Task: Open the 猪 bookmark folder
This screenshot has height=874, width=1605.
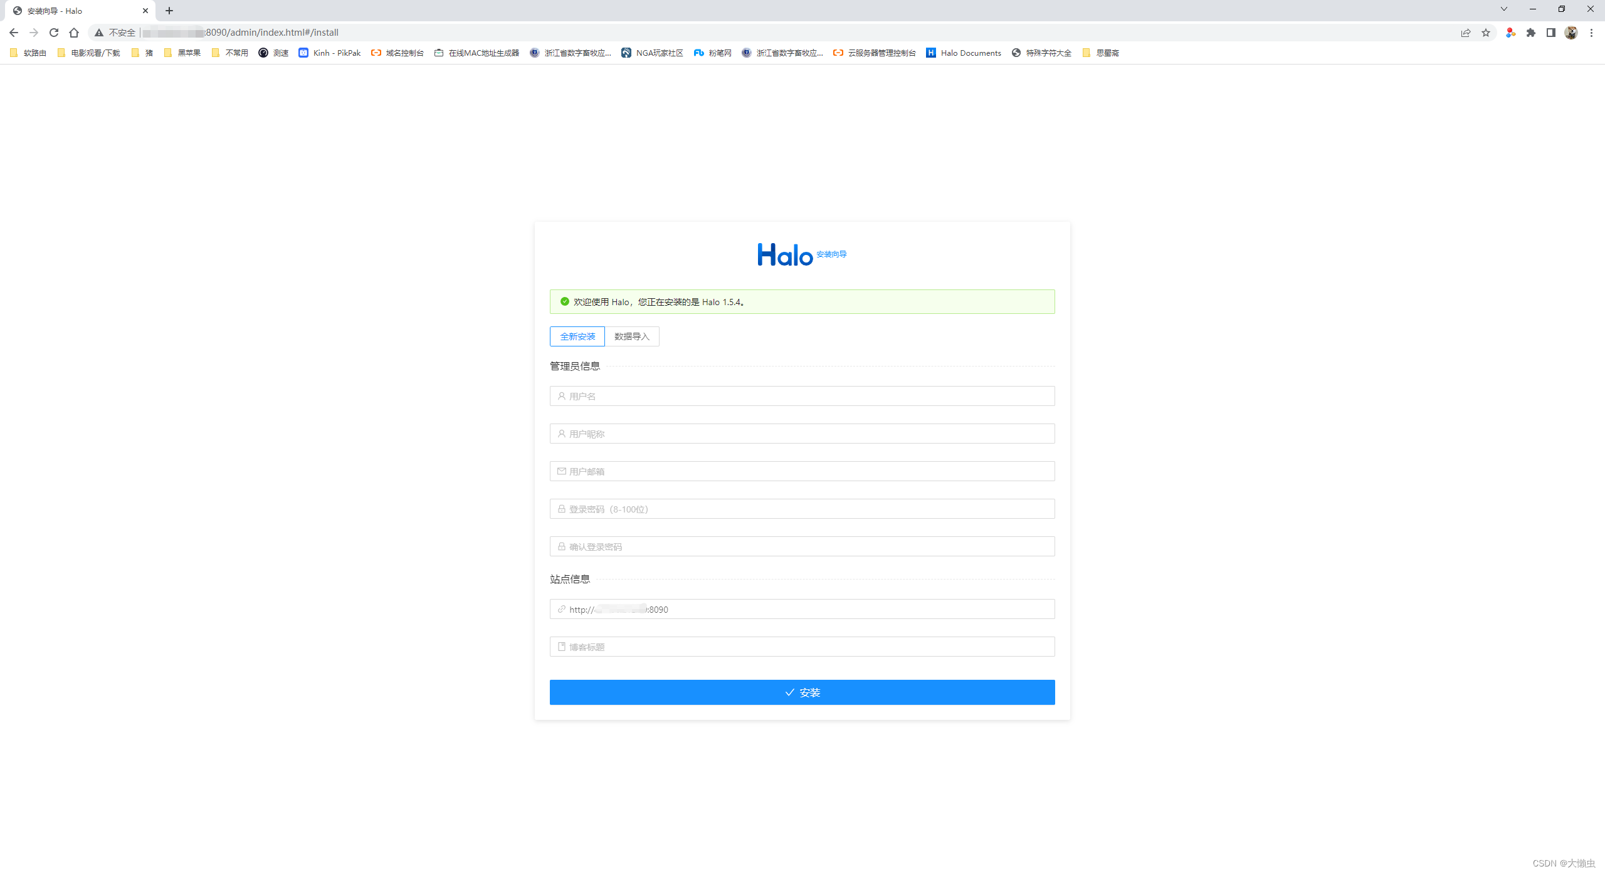Action: click(x=142, y=53)
